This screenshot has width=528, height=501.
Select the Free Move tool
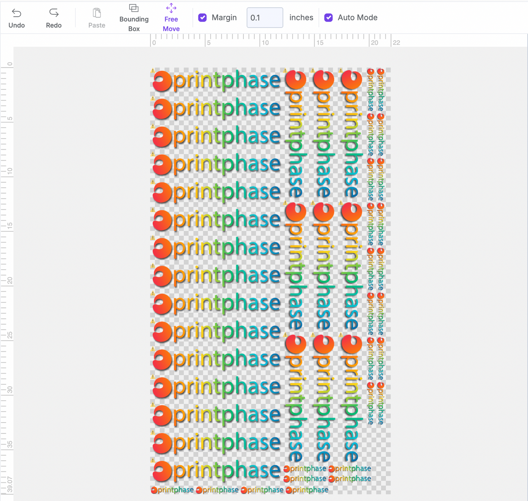[171, 18]
